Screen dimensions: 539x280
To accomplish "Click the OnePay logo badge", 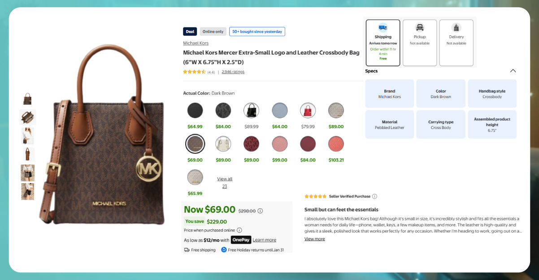I will click(241, 240).
